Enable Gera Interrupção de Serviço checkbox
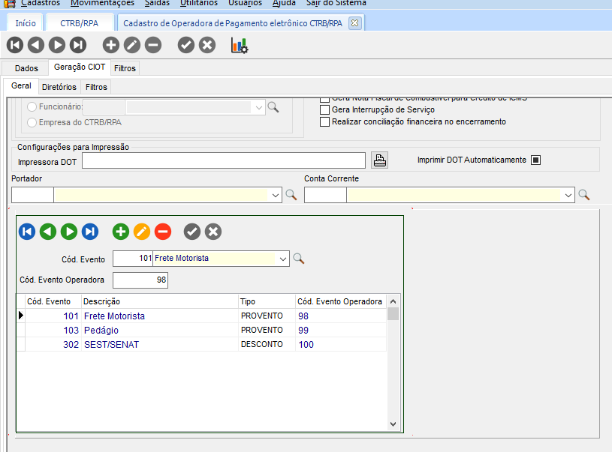The image size is (612, 452). (x=324, y=109)
